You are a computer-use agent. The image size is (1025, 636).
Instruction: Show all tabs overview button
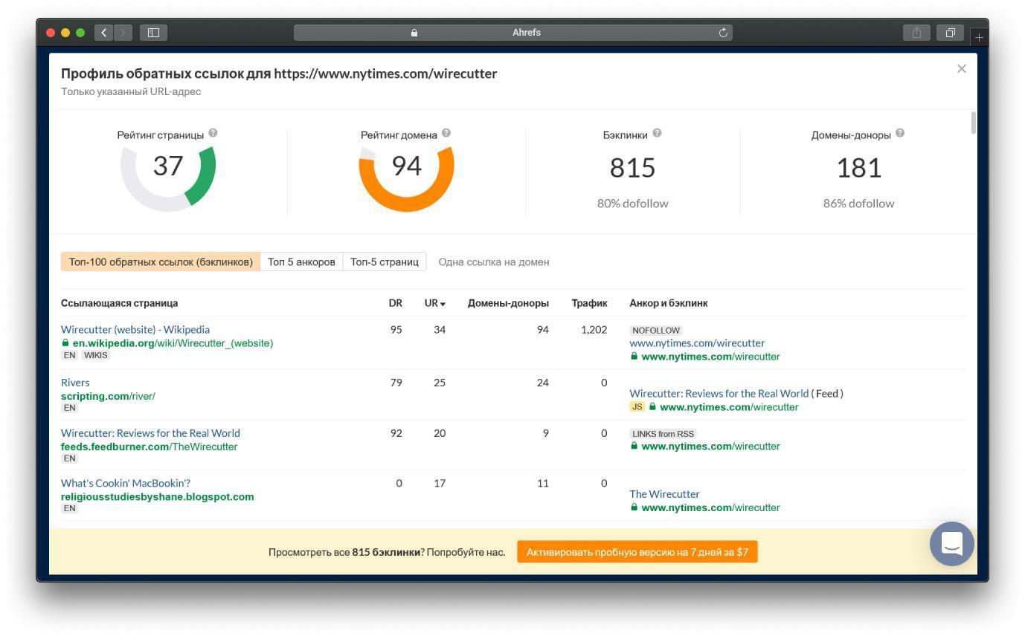tap(950, 33)
